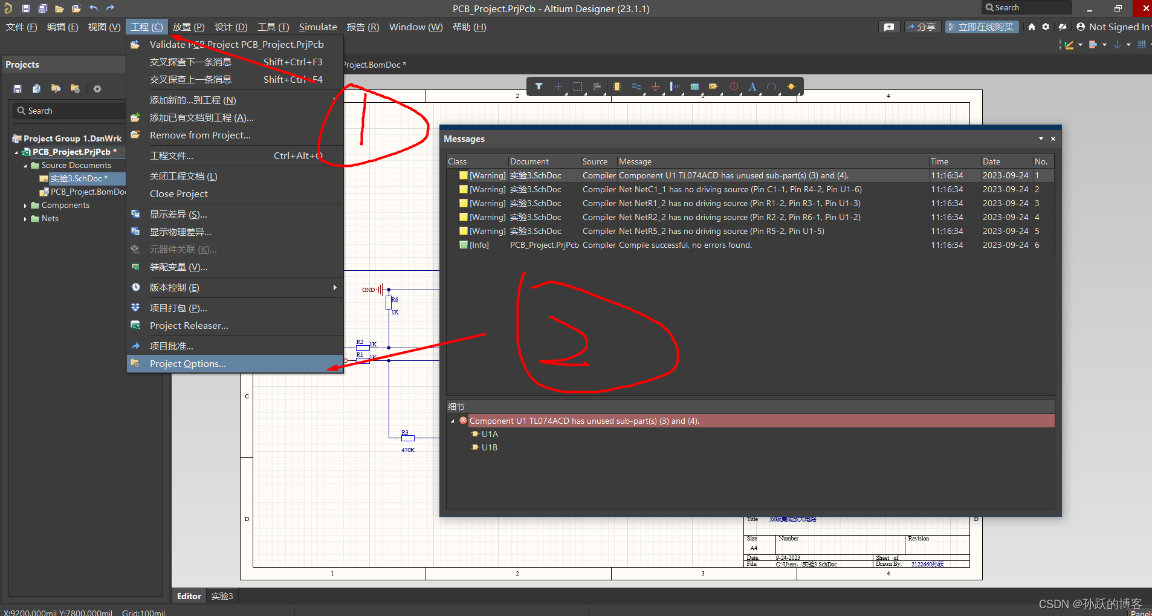
Task: Redo the last undone action
Action: (x=110, y=8)
